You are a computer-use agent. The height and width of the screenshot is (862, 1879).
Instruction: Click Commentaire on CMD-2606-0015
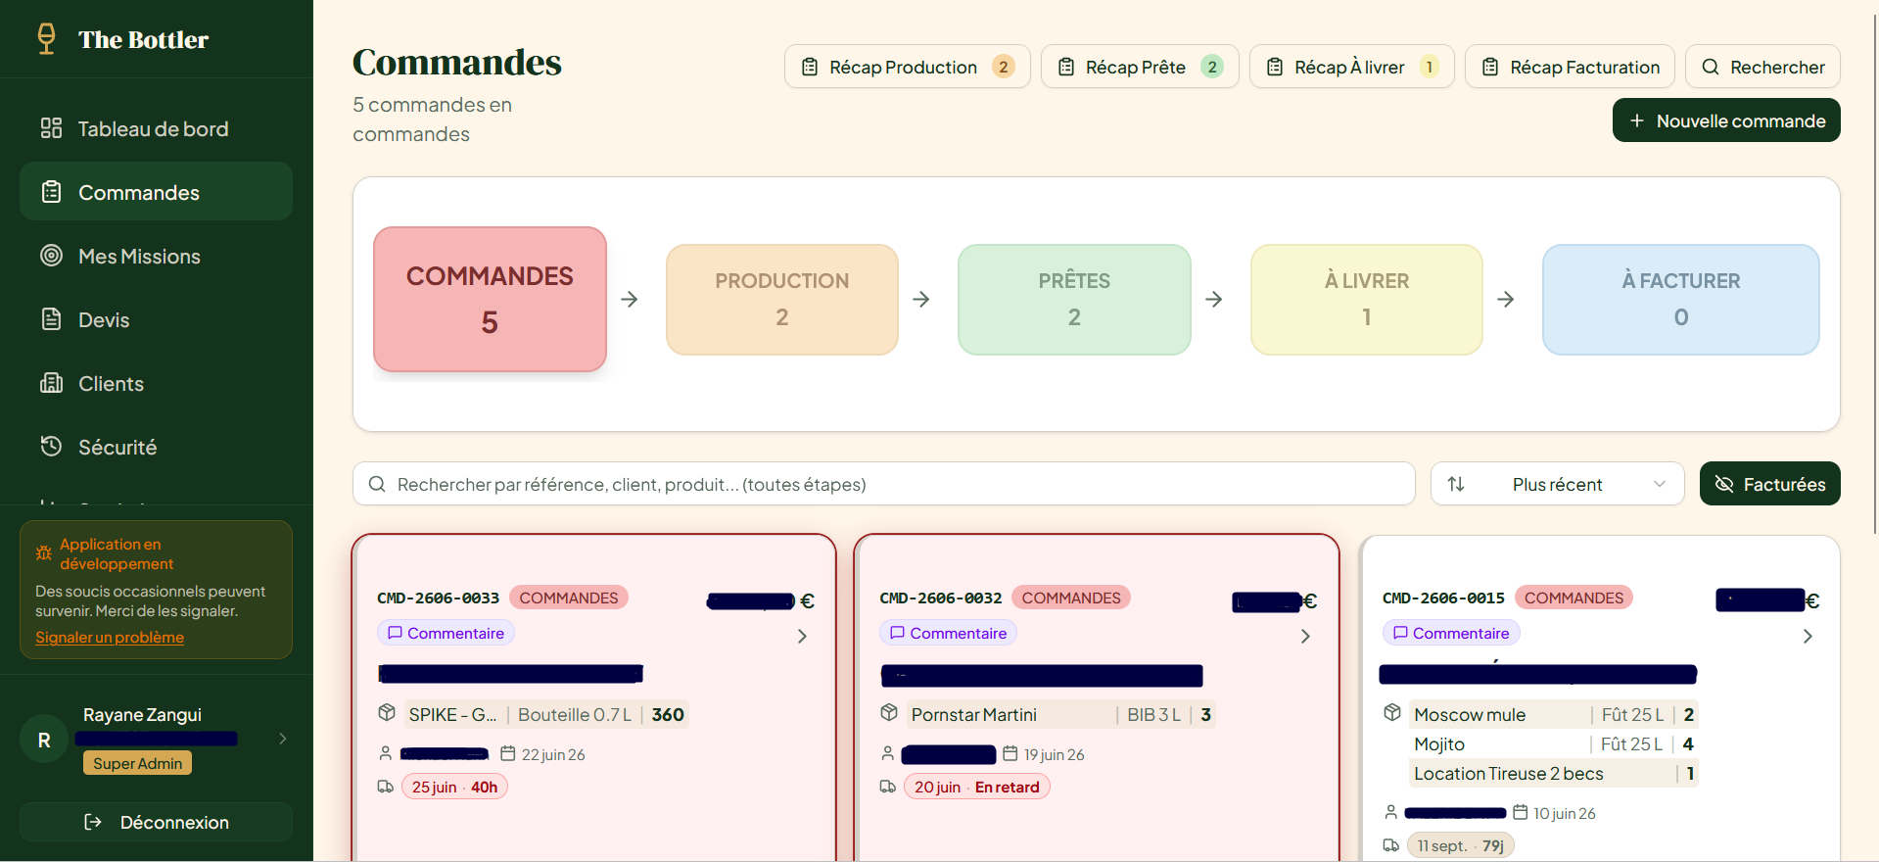(x=1451, y=633)
